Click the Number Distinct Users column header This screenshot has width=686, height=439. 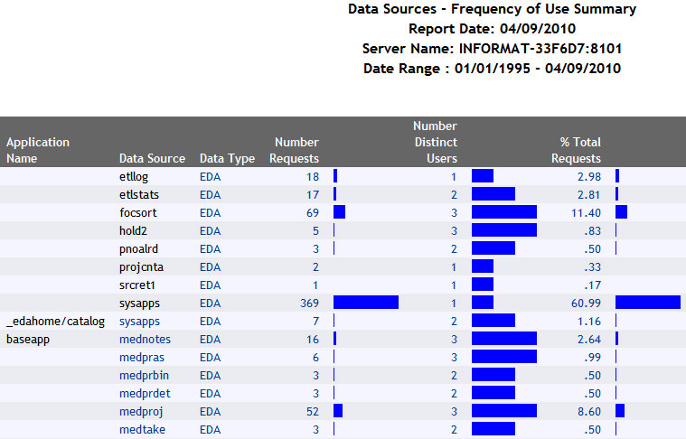point(436,142)
